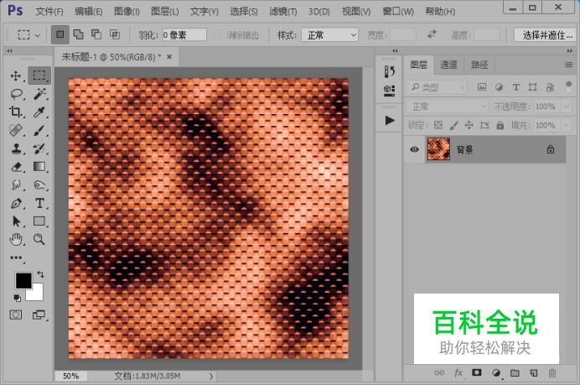Open the 文件 menu
This screenshot has width=580, height=385.
(x=49, y=12)
